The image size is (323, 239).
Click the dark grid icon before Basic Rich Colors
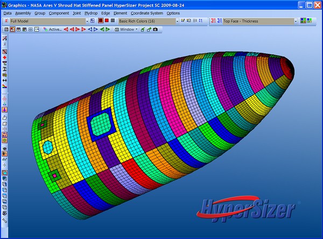point(113,20)
